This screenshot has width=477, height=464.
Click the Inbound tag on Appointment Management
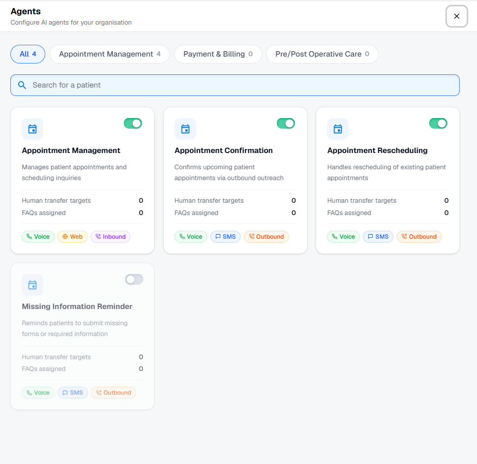pos(110,237)
